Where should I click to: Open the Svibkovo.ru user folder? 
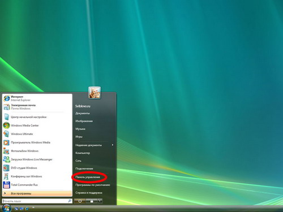pos(83,106)
